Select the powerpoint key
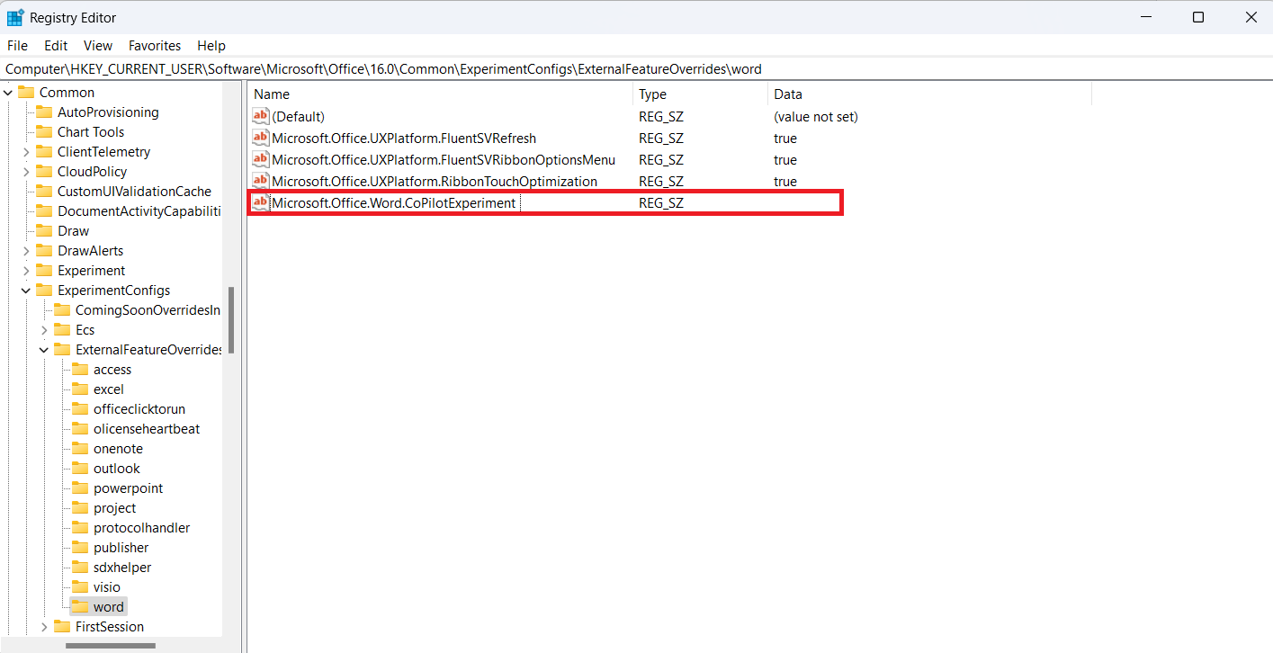 pyautogui.click(x=128, y=488)
